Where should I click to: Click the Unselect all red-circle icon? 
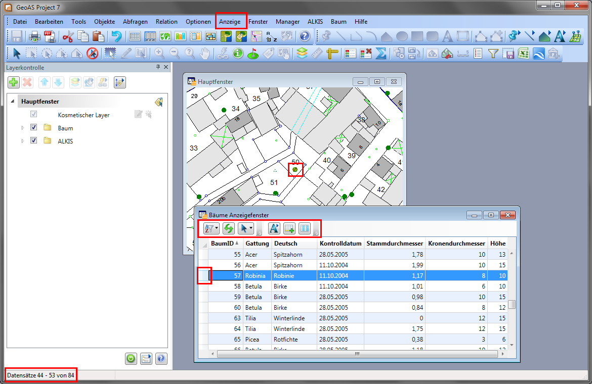coord(92,54)
